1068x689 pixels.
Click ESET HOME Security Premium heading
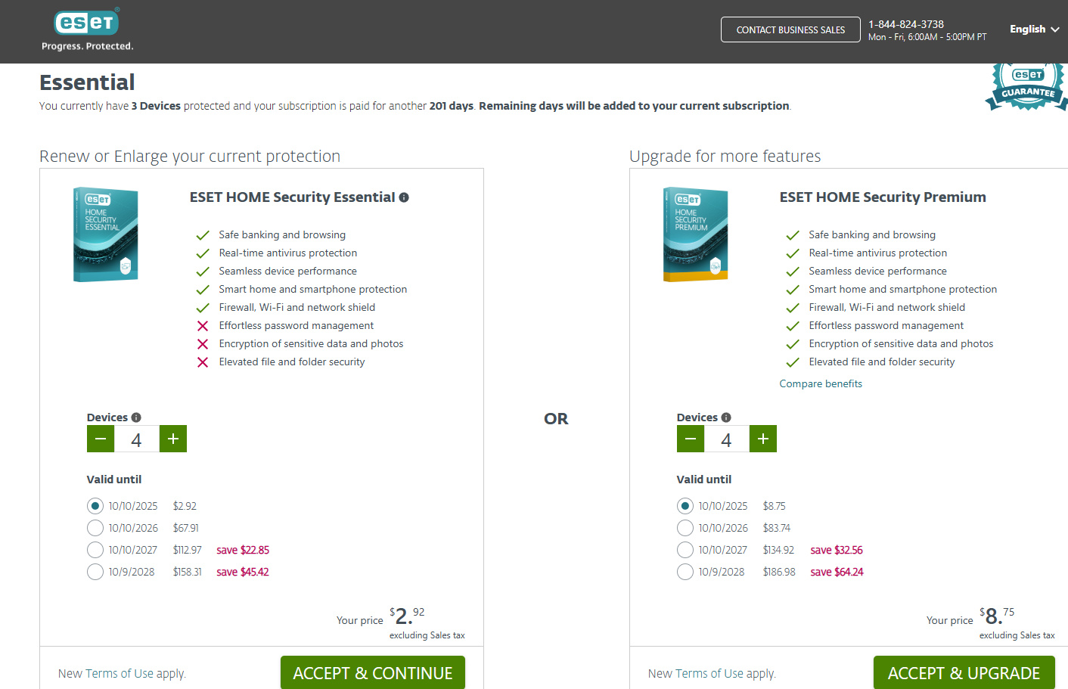(883, 197)
